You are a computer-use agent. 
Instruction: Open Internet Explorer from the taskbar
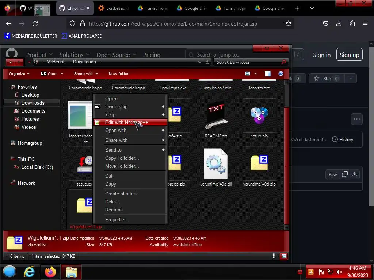[x=29, y=272]
